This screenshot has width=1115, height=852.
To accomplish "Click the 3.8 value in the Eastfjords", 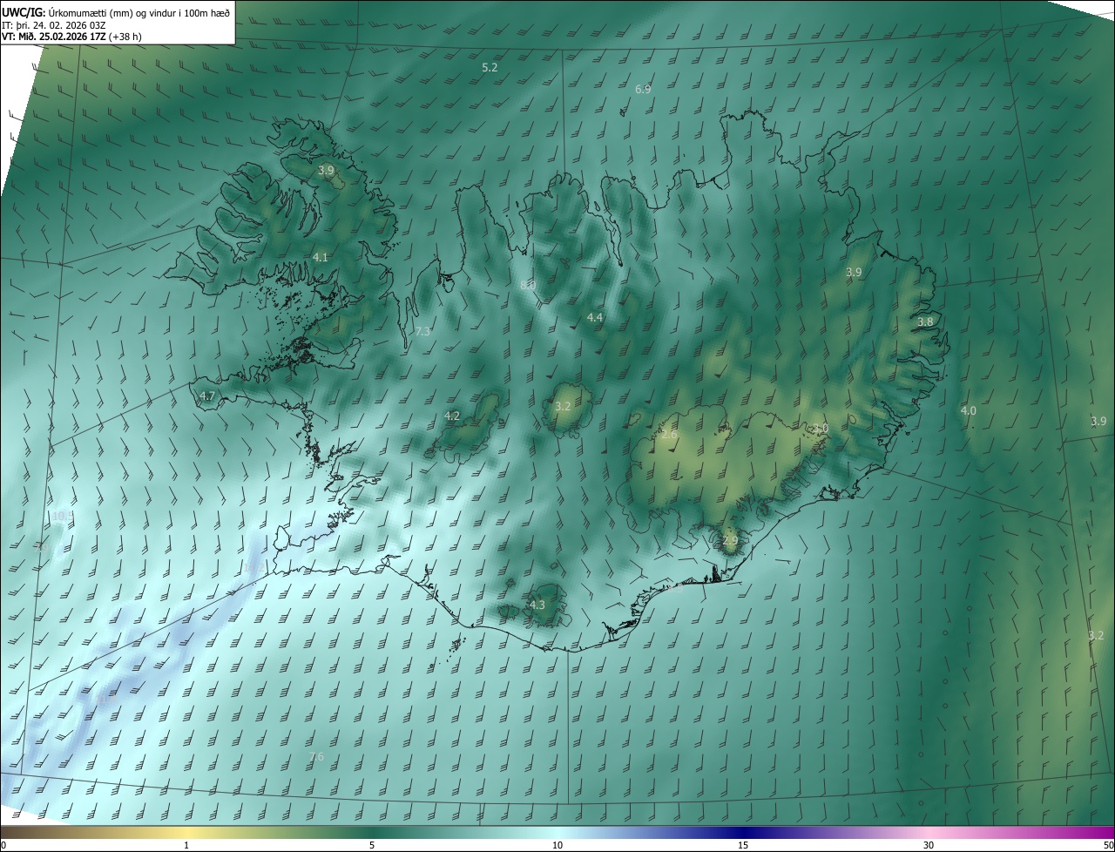I will pyautogui.click(x=925, y=321).
